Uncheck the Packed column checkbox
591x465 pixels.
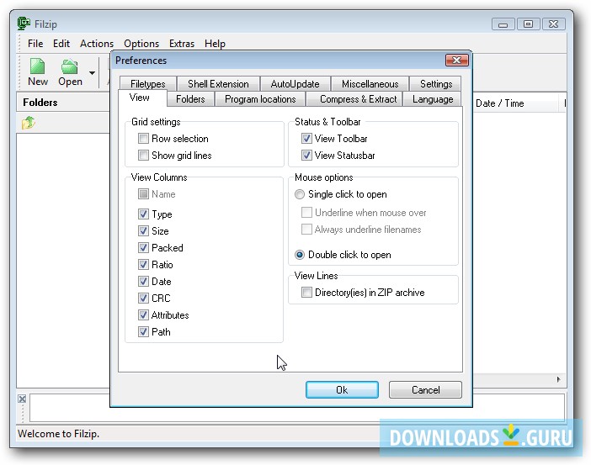(x=143, y=248)
